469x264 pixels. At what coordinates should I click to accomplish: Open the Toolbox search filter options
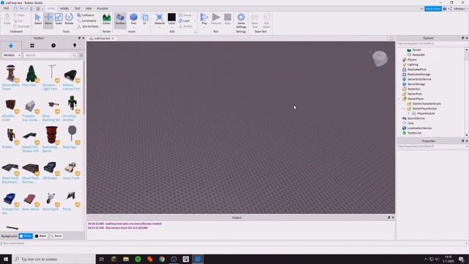click(x=81, y=55)
